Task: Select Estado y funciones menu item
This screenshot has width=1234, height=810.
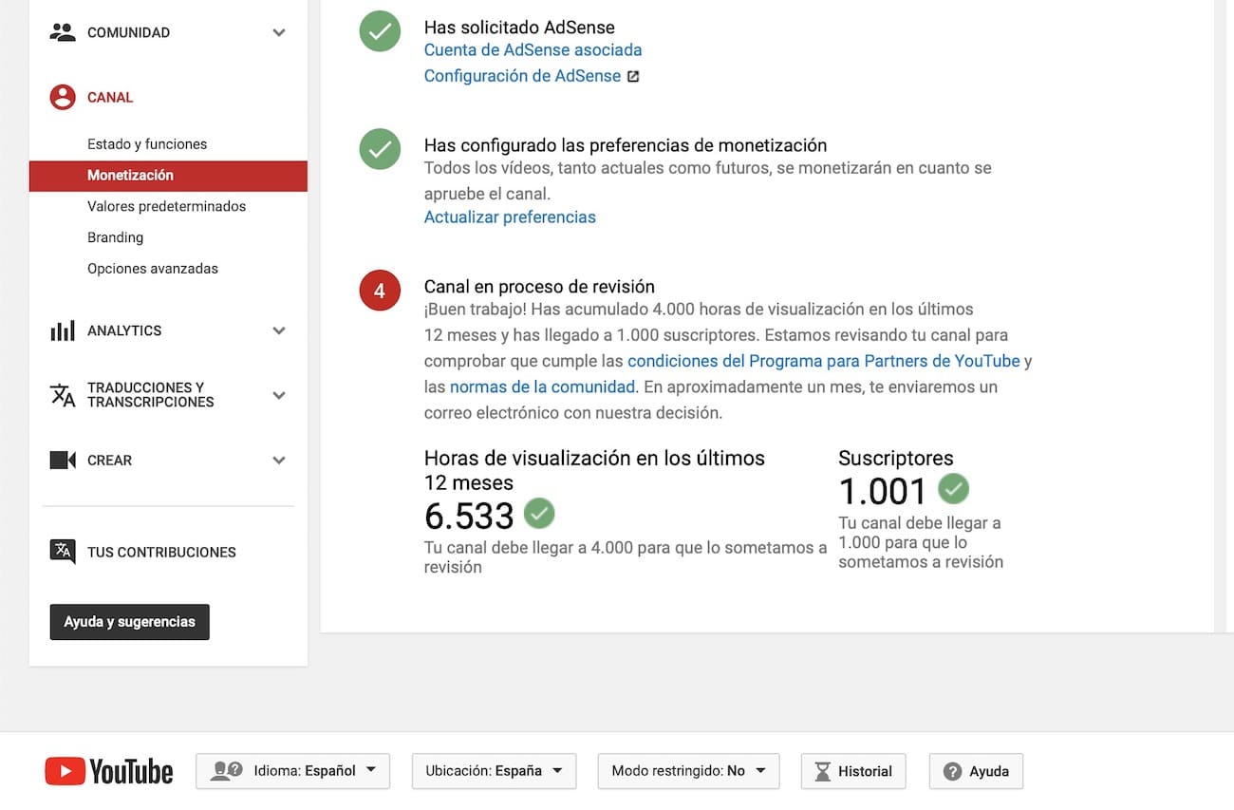Action: [147, 144]
